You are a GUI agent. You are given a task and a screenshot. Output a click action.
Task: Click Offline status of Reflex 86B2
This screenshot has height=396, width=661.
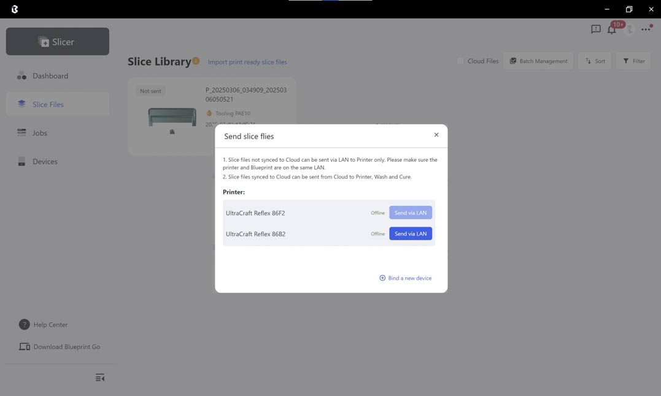[377, 234]
